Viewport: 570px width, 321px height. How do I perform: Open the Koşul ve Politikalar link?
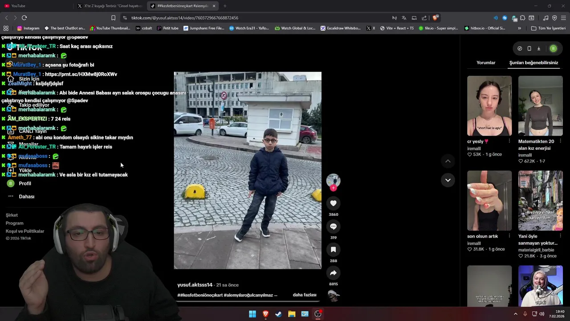[25, 231]
